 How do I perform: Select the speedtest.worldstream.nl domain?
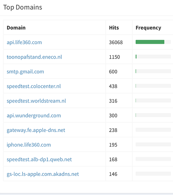pos(36,101)
